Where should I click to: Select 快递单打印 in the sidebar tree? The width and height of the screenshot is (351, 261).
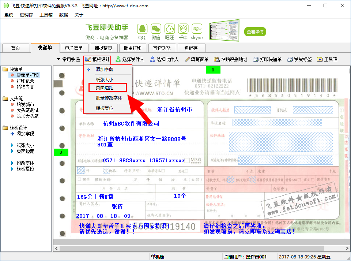(27, 75)
